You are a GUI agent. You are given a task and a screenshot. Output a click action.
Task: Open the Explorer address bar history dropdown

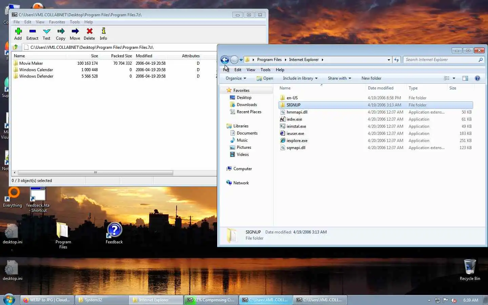(389, 60)
